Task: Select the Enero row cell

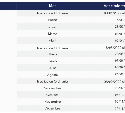Action: tap(52, 20)
